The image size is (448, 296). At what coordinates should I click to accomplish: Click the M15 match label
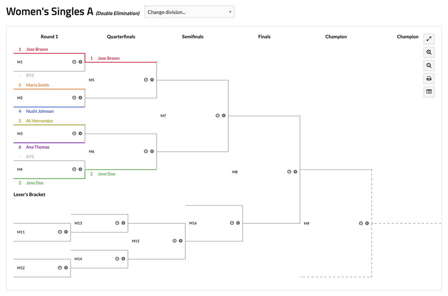point(136,241)
